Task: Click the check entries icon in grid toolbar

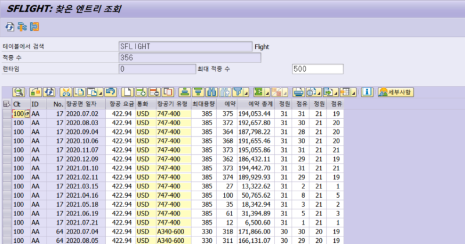Action: coord(35,92)
